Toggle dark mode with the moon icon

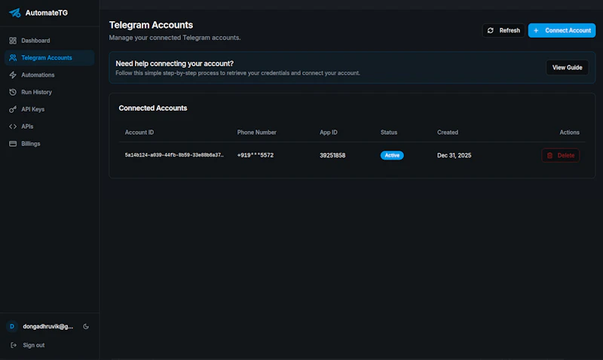pyautogui.click(x=86, y=326)
